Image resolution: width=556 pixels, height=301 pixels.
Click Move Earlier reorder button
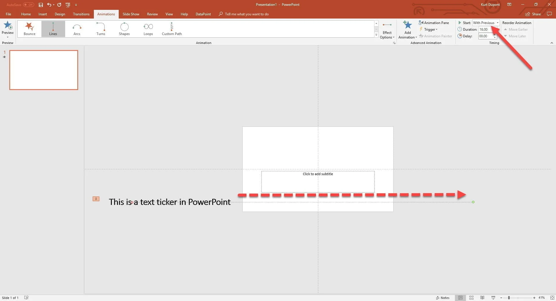click(x=516, y=29)
